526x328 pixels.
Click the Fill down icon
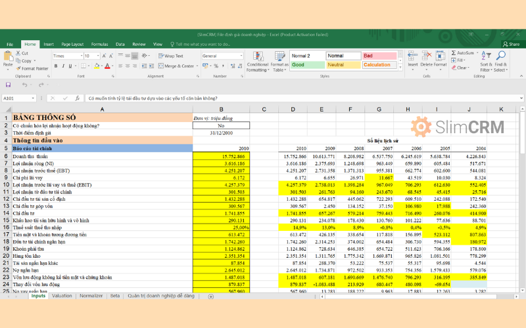coord(454,60)
